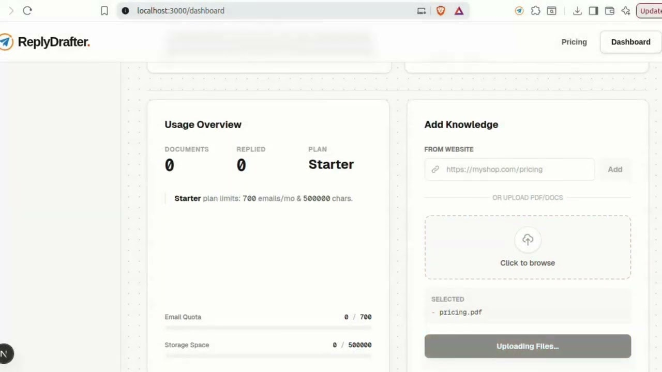Click the Brave Rewards triangle icon

coord(459,10)
